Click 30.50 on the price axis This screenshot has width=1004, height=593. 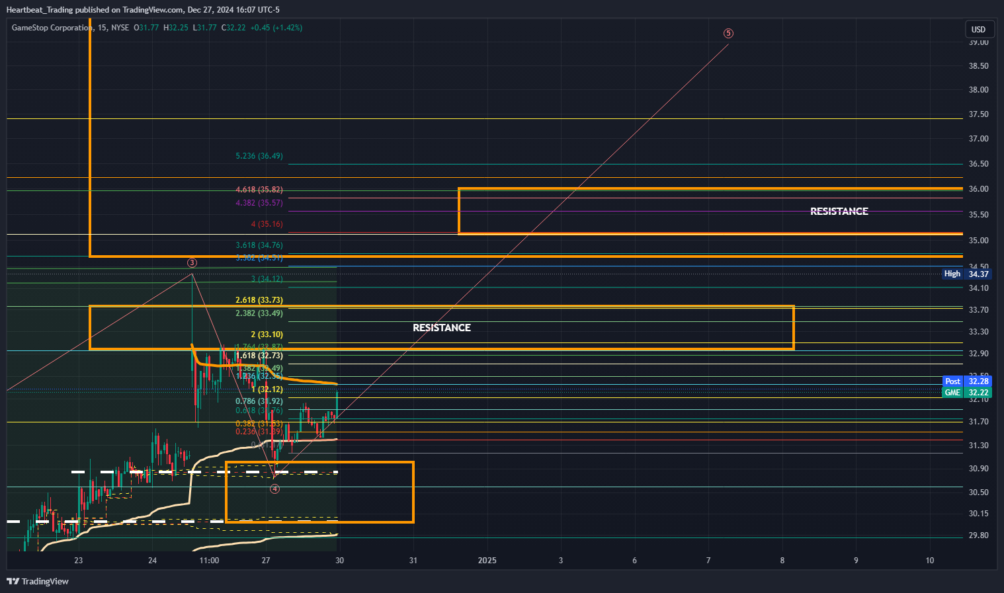978,493
